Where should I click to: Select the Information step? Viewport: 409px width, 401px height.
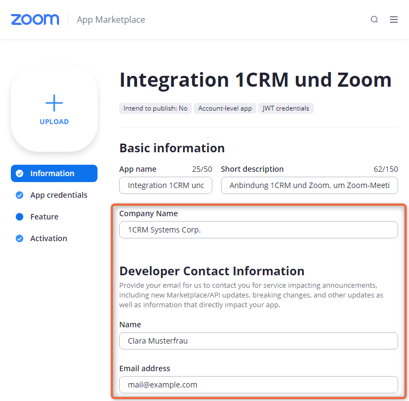[x=54, y=173]
